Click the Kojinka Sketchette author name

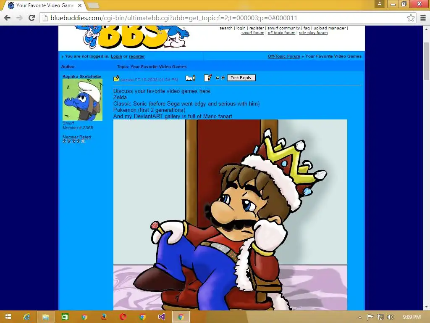82,77
